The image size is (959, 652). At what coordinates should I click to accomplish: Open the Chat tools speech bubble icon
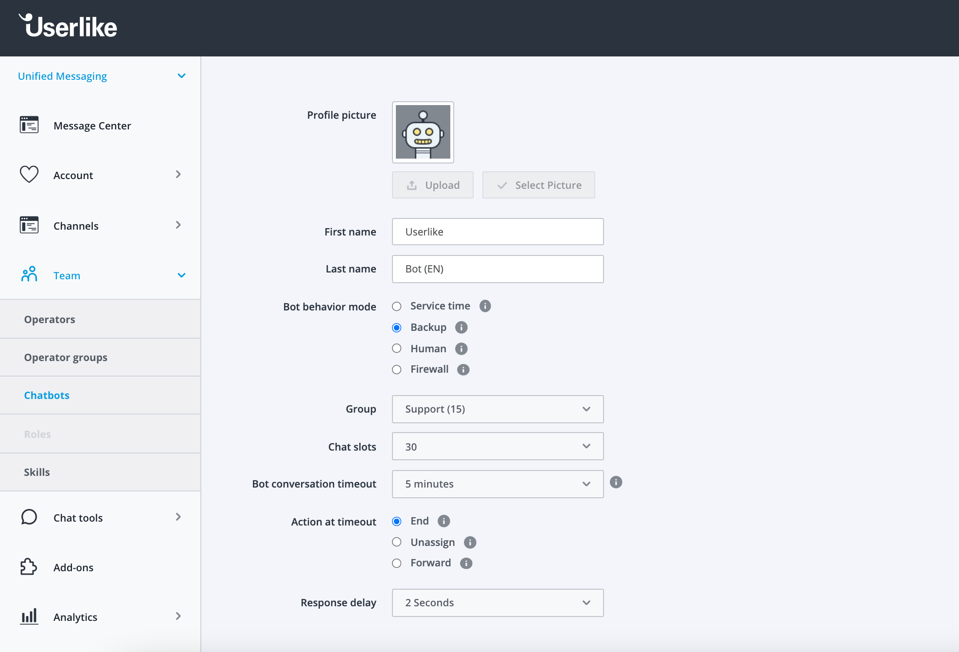[x=29, y=517]
